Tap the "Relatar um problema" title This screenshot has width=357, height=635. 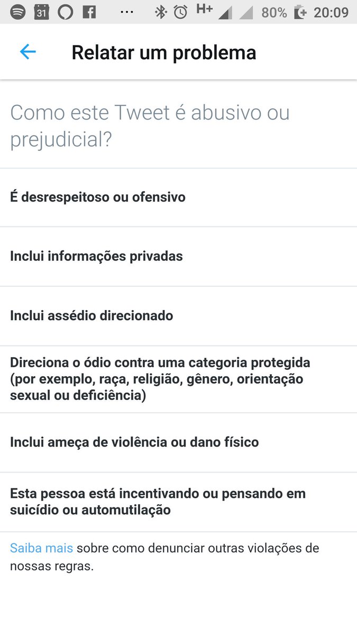coord(164,52)
